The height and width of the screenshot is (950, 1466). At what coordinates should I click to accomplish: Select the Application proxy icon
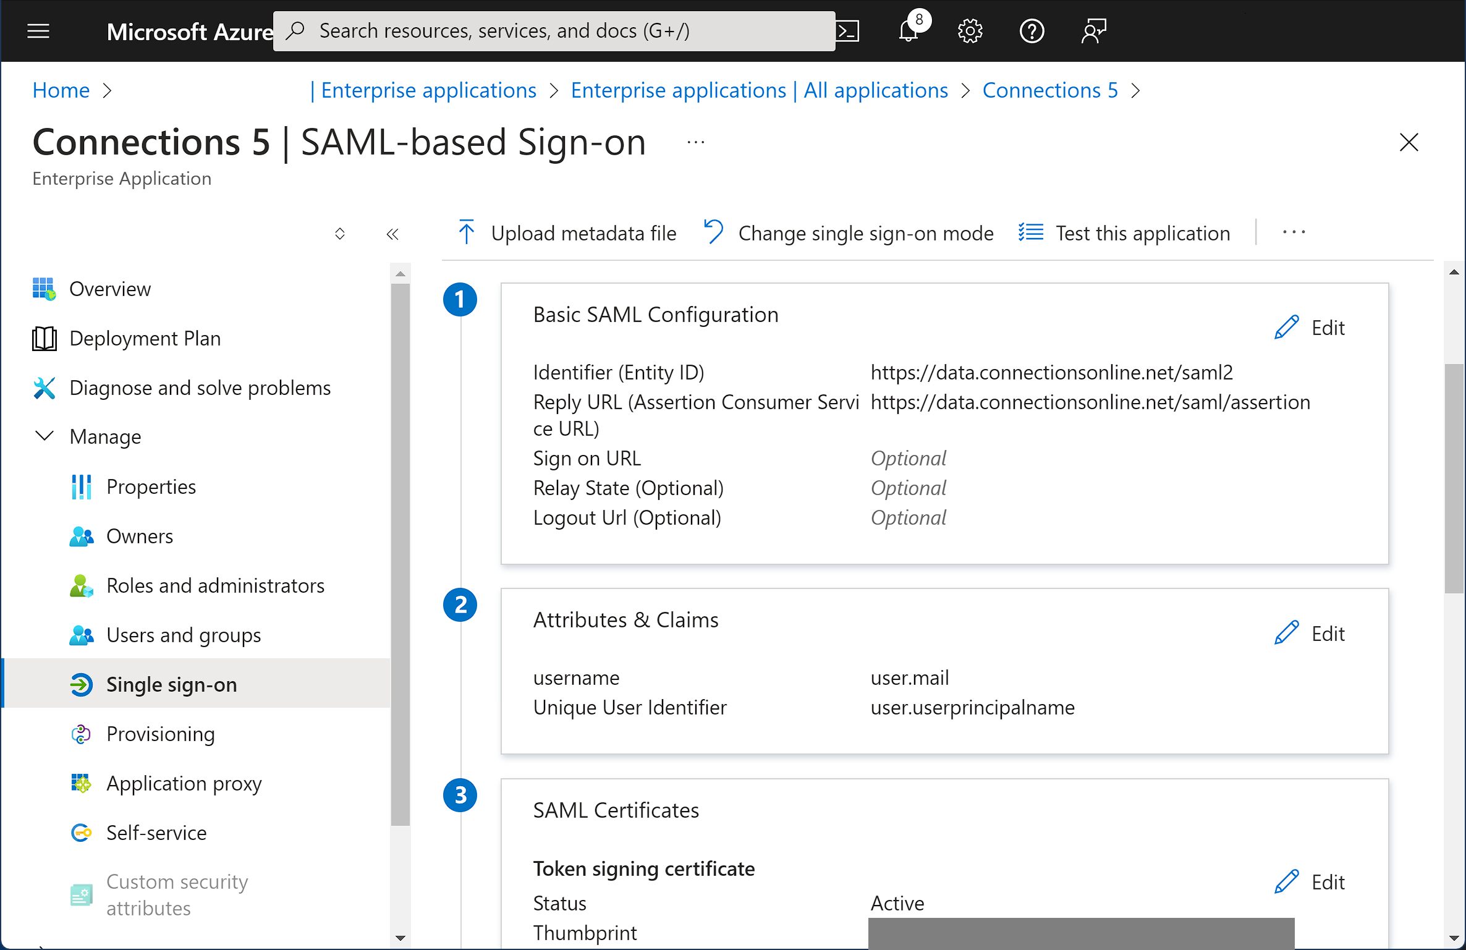tap(82, 783)
